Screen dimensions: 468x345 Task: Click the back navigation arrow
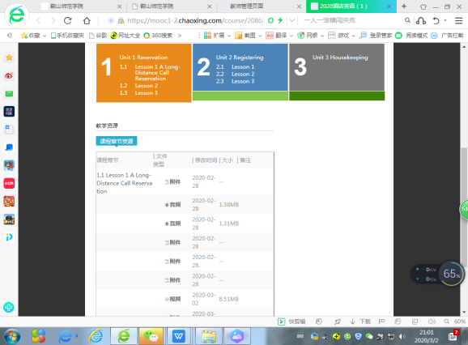[38, 20]
